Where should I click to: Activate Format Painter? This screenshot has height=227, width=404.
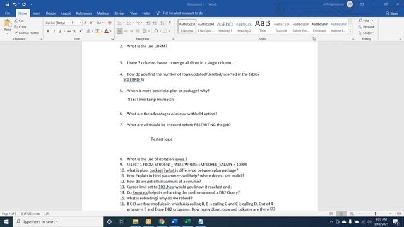tap(27, 33)
